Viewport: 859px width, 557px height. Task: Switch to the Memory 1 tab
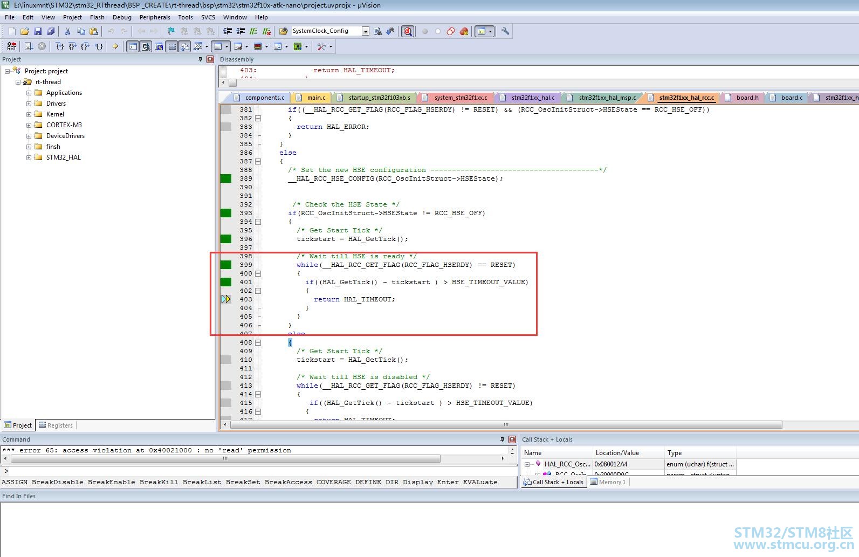(608, 482)
